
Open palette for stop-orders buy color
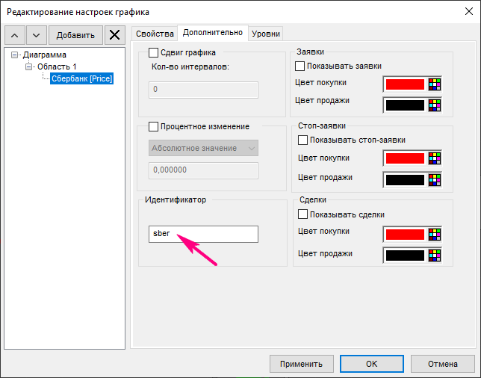435,158
